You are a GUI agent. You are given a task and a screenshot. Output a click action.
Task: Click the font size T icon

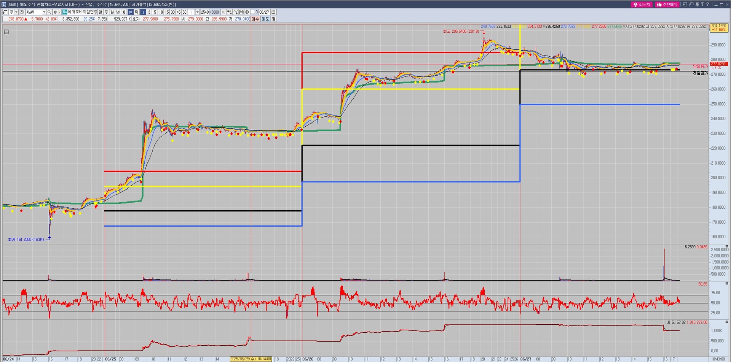coord(702,5)
